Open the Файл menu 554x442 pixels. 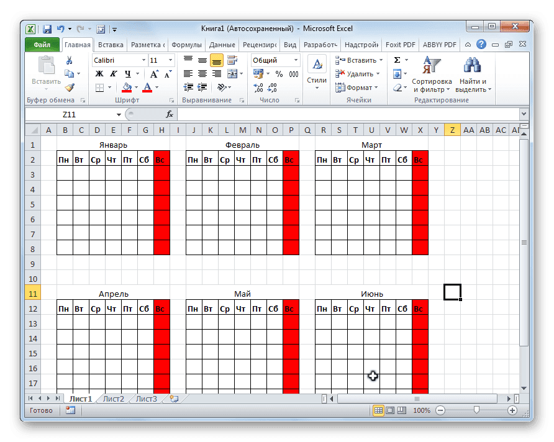pyautogui.click(x=40, y=44)
